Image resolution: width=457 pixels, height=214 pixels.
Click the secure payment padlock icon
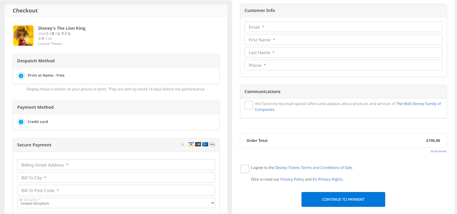tap(183, 144)
